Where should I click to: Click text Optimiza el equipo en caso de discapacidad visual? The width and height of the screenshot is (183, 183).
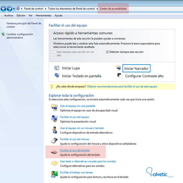point(89,110)
